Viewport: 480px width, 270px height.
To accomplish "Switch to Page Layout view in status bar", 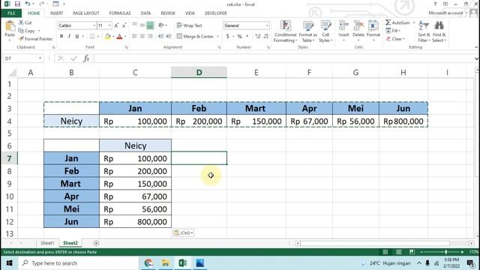I will [398, 252].
